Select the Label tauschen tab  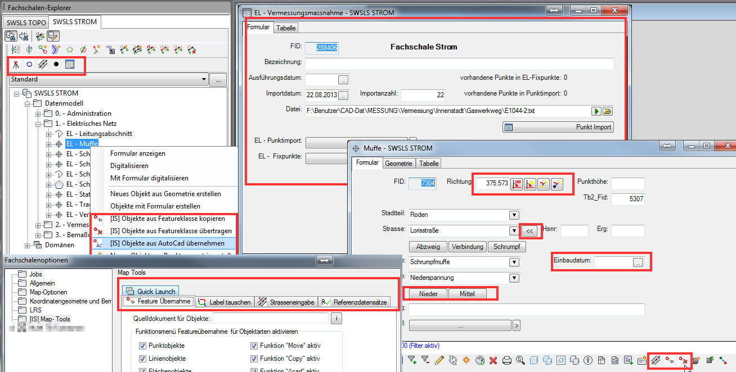click(225, 302)
